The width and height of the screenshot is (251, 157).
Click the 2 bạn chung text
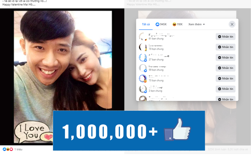point(155,91)
